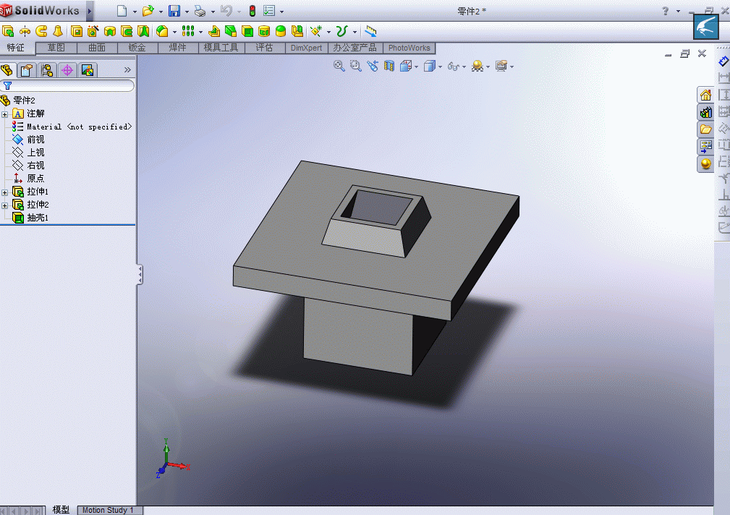
Task: Switch to the 模具工具 tab
Action: (221, 48)
